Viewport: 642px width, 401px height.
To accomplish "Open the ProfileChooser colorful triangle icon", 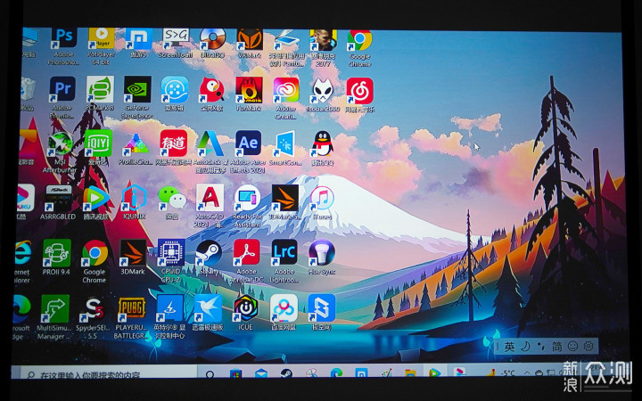I will point(136,143).
